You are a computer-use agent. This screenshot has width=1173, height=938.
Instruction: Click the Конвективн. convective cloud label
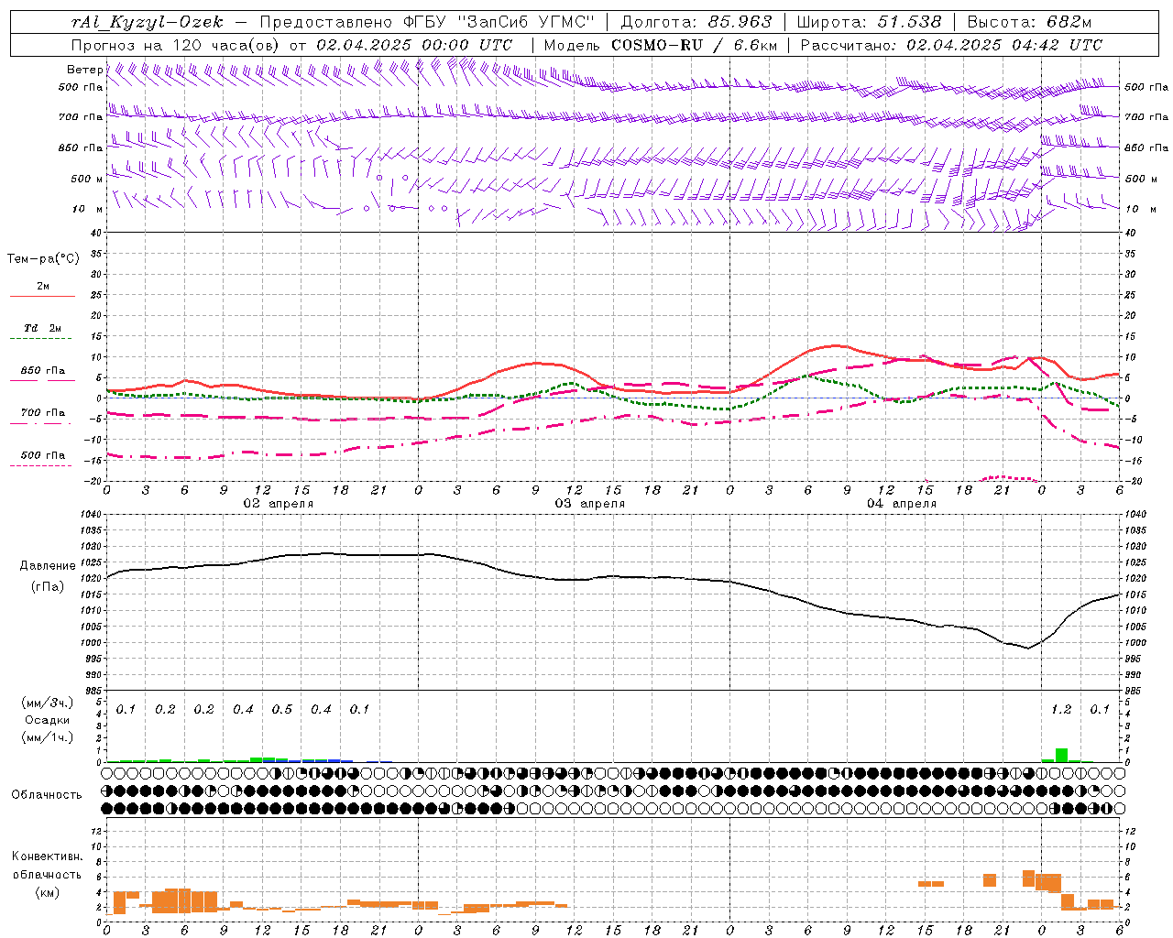tap(47, 856)
